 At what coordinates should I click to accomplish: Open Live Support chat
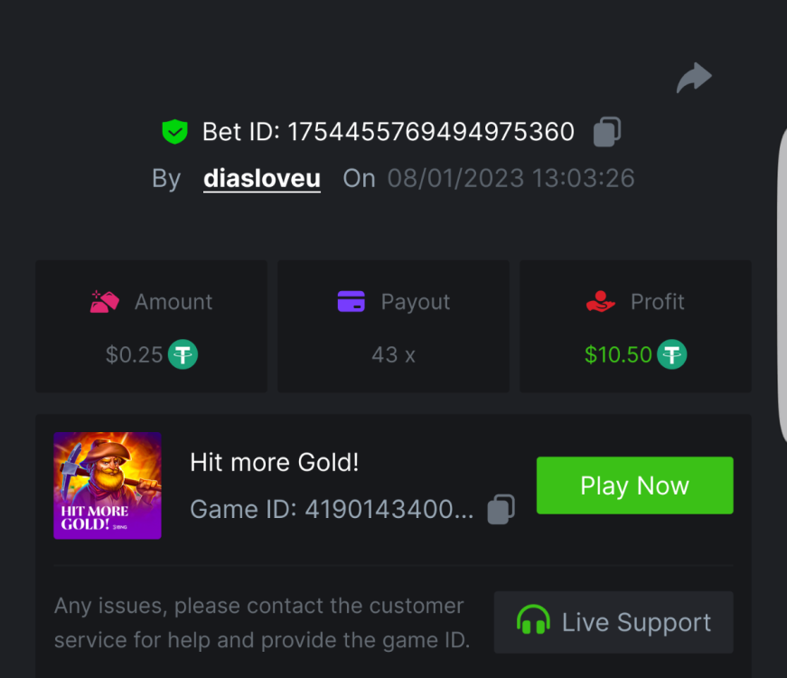[x=614, y=622]
